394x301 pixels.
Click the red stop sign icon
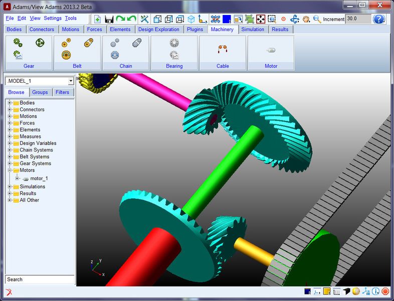(385, 291)
